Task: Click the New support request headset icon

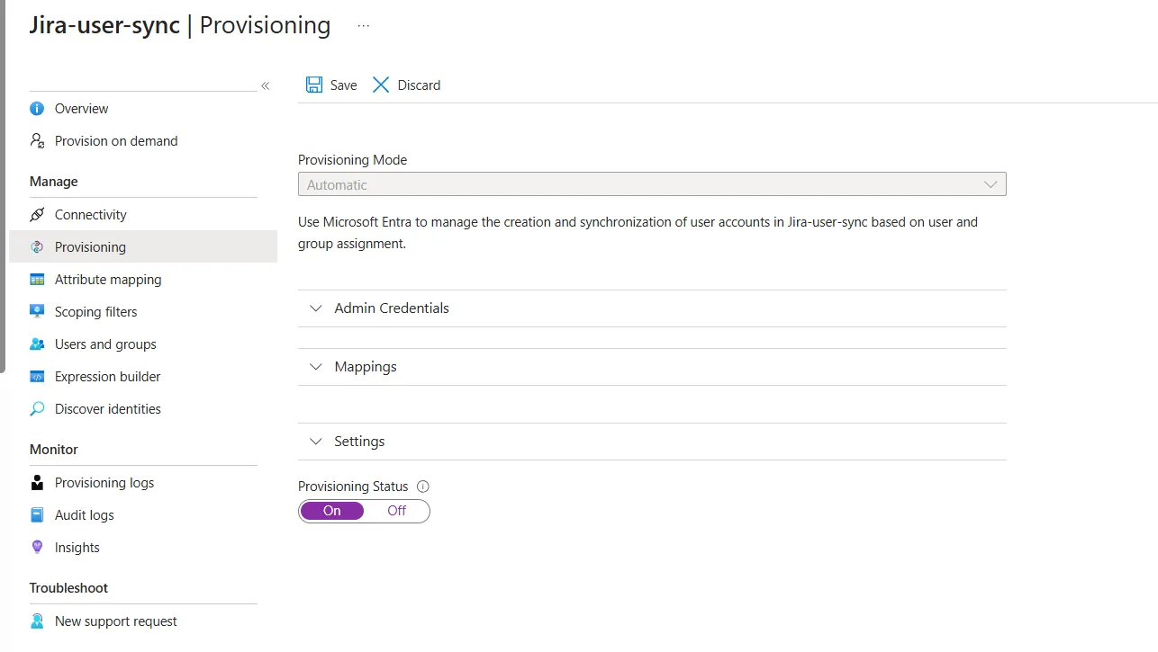Action: tap(37, 621)
